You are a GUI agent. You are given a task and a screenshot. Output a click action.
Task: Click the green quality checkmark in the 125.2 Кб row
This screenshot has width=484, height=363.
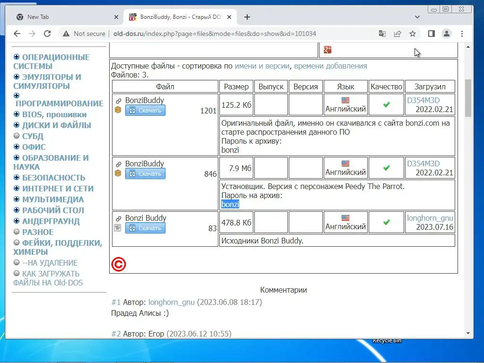coord(387,104)
